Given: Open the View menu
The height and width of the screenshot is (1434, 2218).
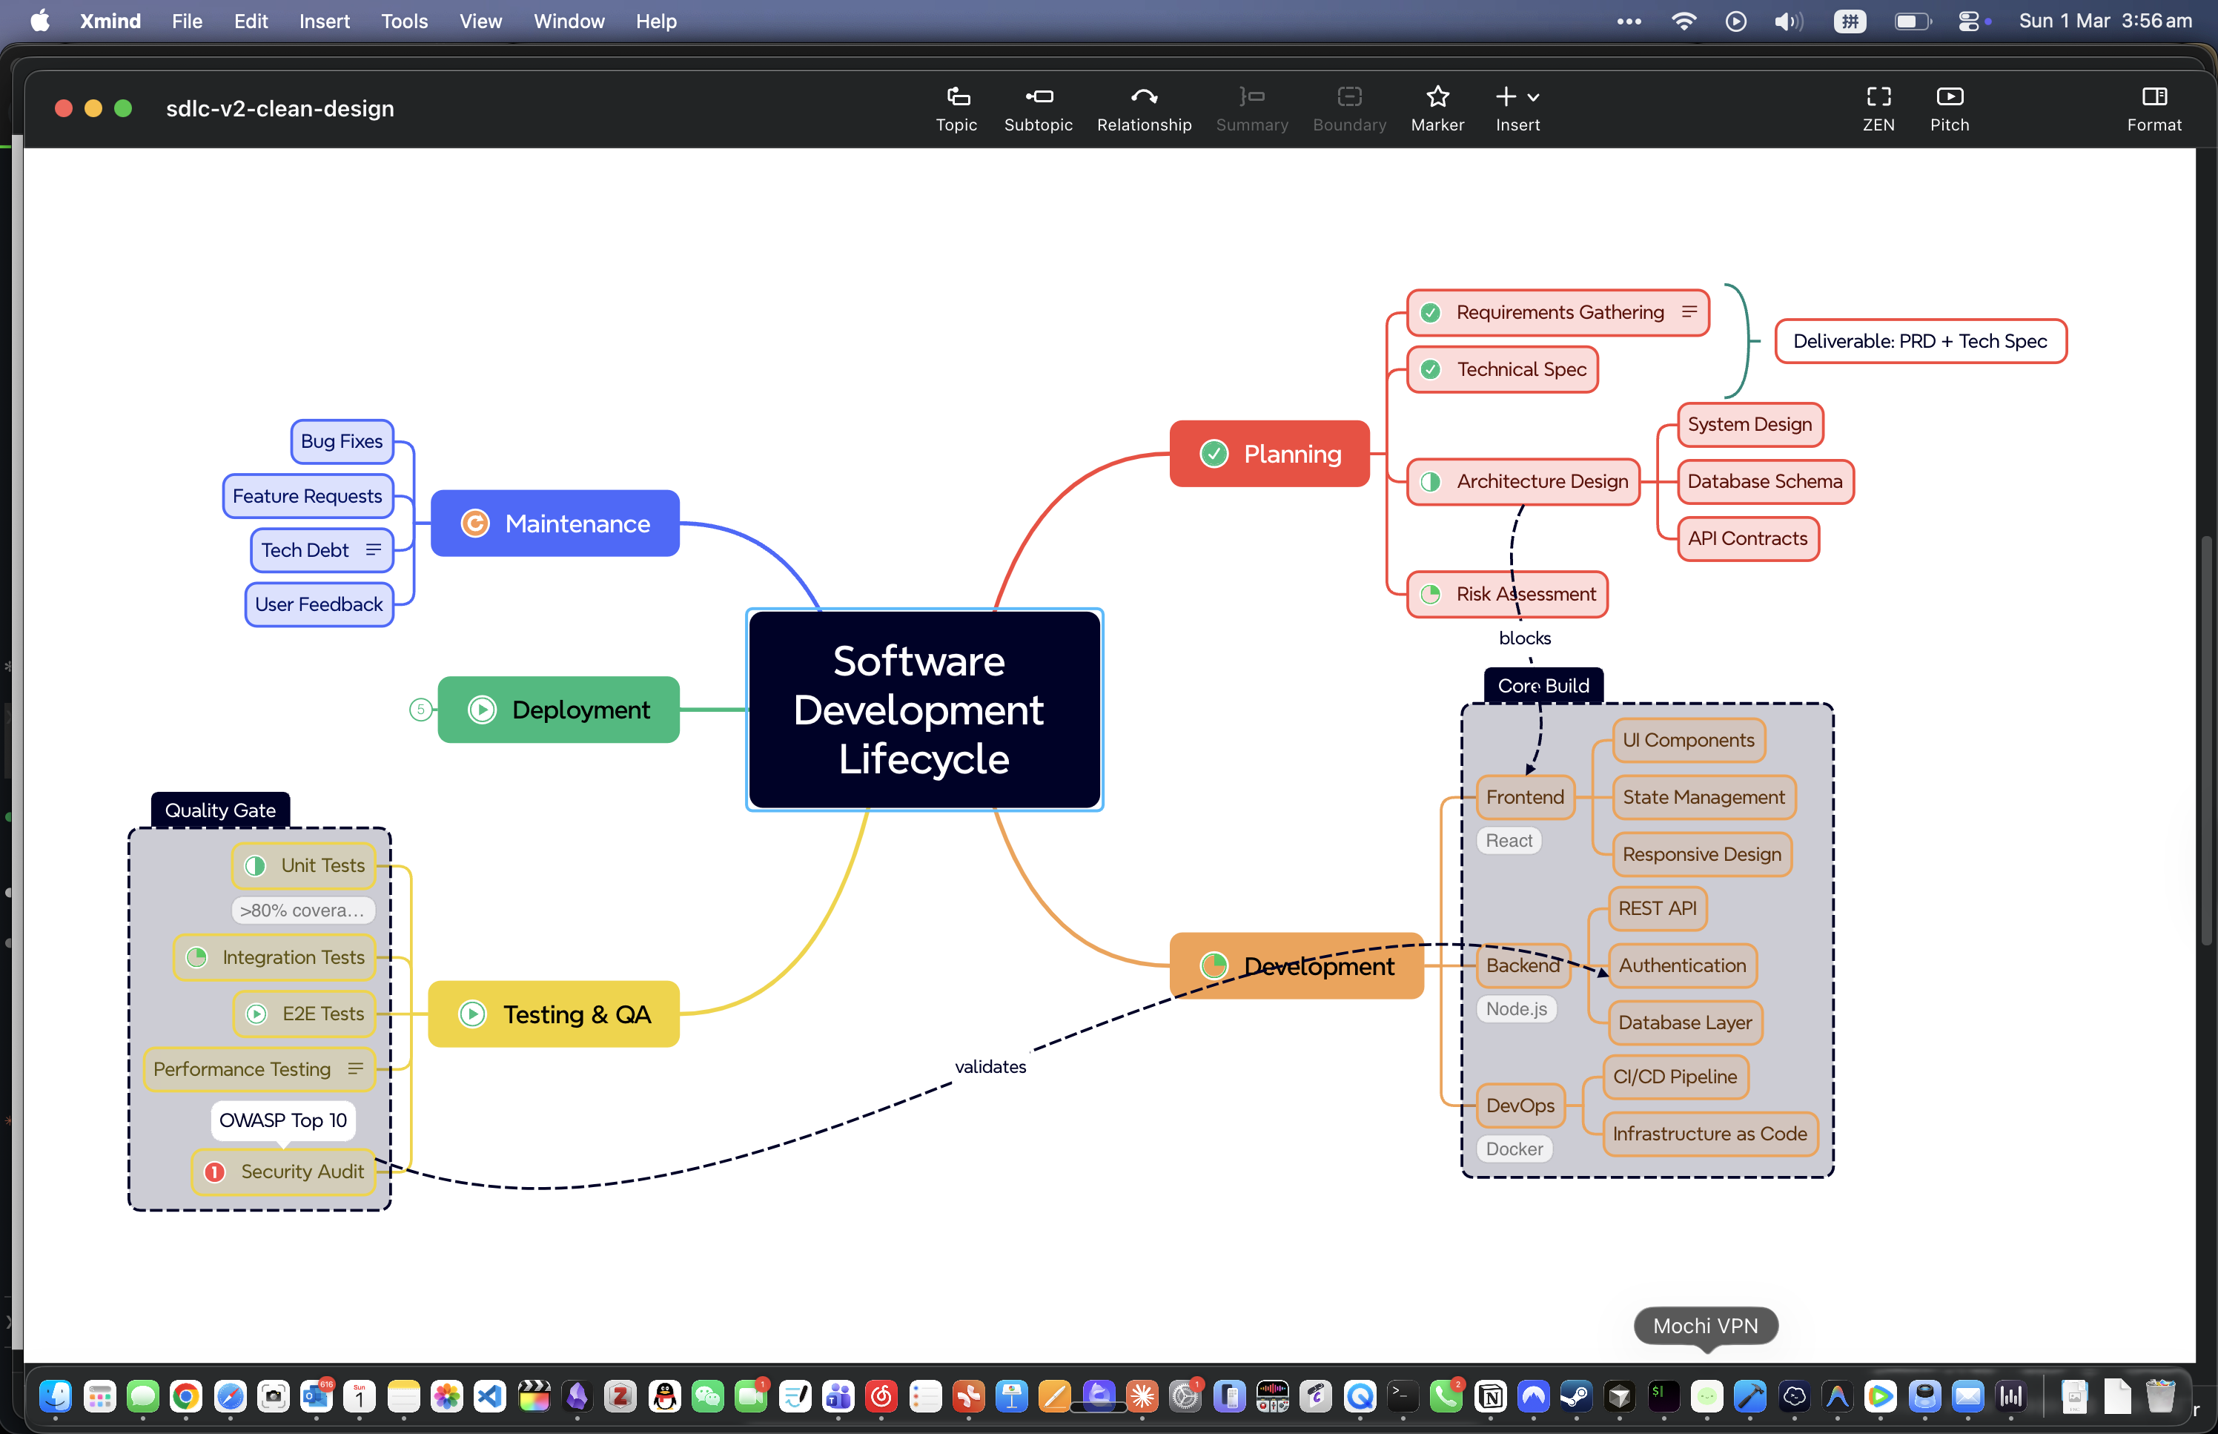Looking at the screenshot, I should pos(480,21).
